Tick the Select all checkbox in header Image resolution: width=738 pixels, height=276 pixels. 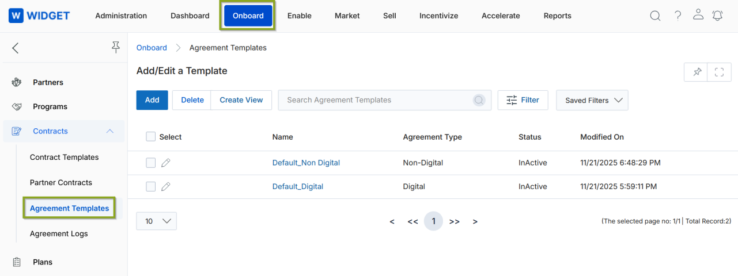pos(151,137)
